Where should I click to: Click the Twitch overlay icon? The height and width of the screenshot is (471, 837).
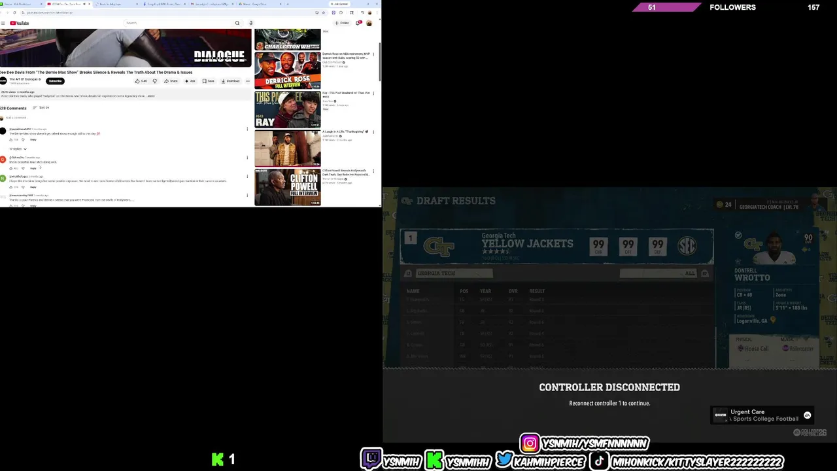371,459
